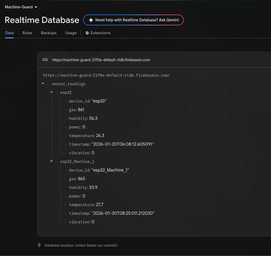This screenshot has width=271, height=256.
Task: Collapse the sensor_readings node
Action: coord(43,84)
